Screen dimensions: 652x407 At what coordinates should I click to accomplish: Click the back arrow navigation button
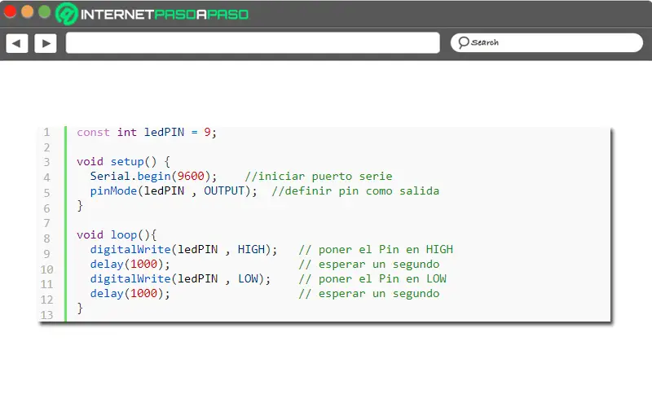click(x=17, y=43)
